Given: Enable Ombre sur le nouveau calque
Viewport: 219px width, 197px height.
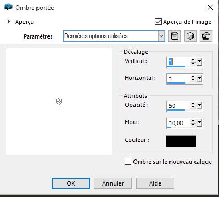Looking at the screenshot, I should pyautogui.click(x=128, y=162).
